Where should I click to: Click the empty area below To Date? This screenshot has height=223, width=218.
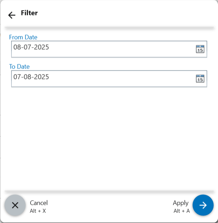point(109,136)
